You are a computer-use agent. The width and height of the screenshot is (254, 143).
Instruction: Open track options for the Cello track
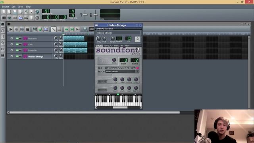click(12, 44)
